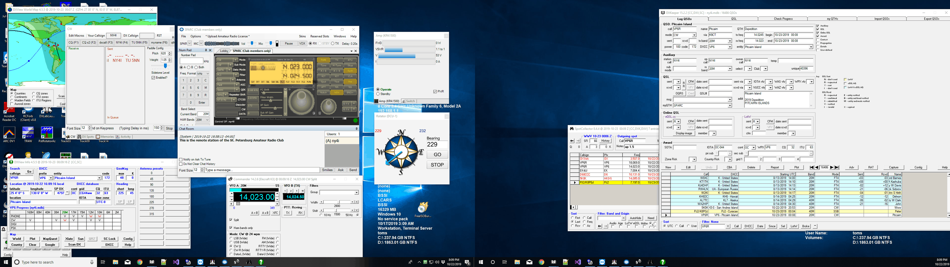The height and width of the screenshot is (267, 950).
Task: Click the rotator compass rose graphic
Action: (401, 152)
